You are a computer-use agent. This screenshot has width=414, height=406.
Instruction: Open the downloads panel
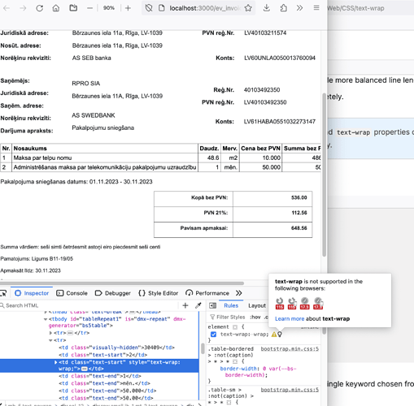pos(267,8)
